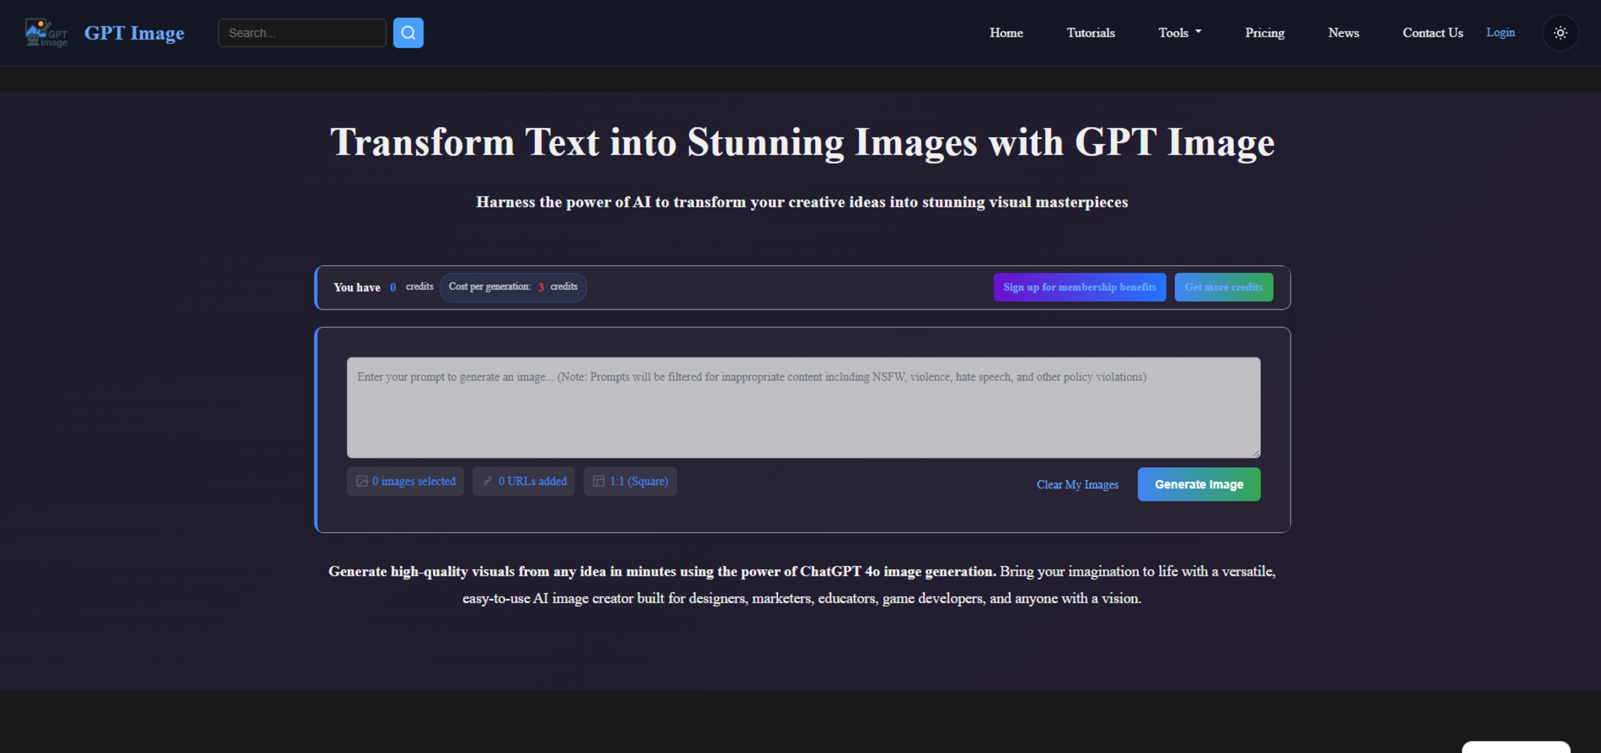The height and width of the screenshot is (753, 1601).
Task: Click the Clear My Images link
Action: (x=1077, y=484)
